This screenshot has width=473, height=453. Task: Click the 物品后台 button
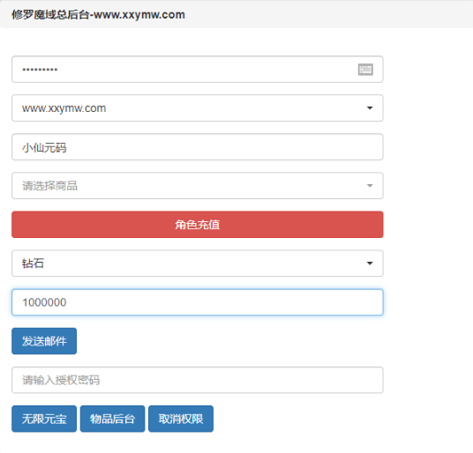113,419
